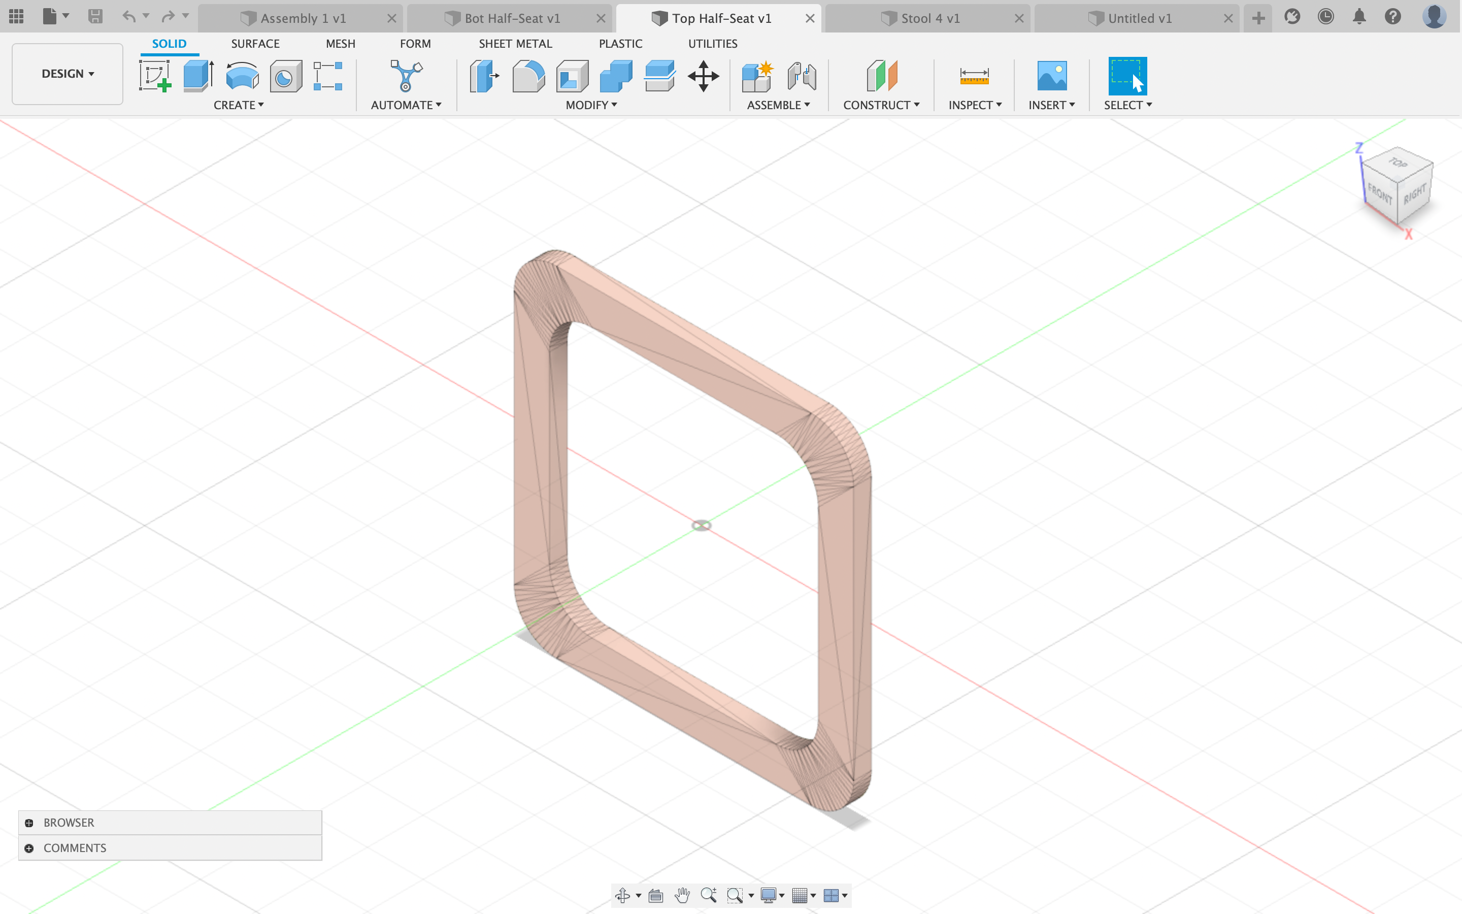The image size is (1462, 914).
Task: Select the Revolve tool icon
Action: pyautogui.click(x=242, y=76)
